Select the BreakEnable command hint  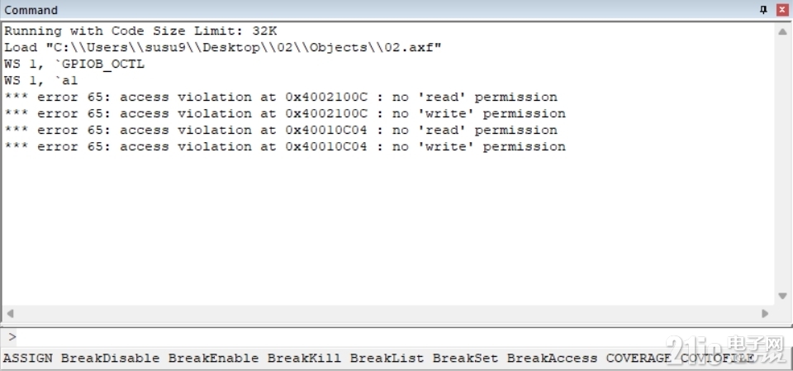tap(213, 358)
